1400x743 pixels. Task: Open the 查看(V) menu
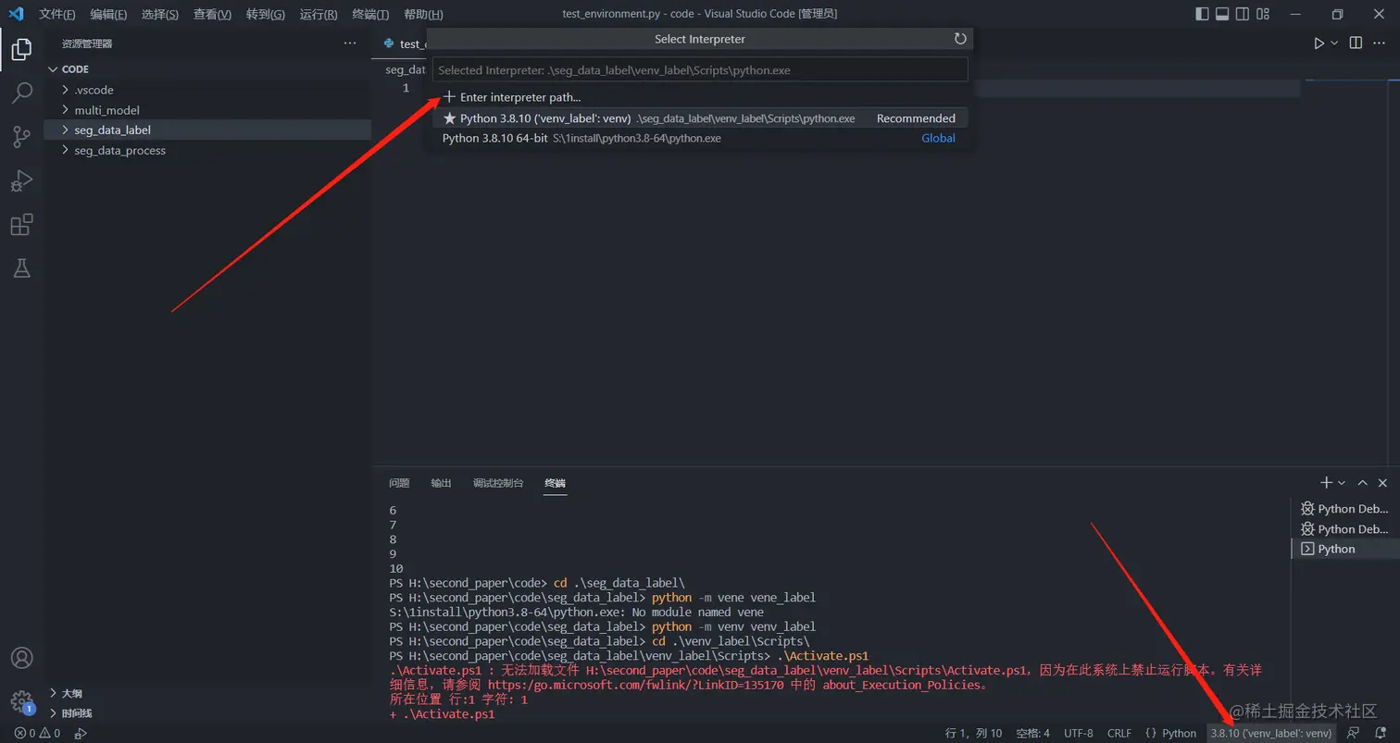coord(212,15)
